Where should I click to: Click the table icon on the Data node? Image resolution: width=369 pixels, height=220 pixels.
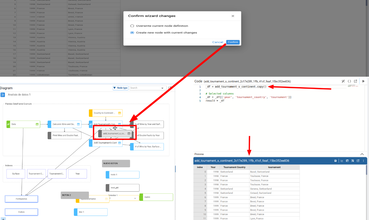[37, 124]
